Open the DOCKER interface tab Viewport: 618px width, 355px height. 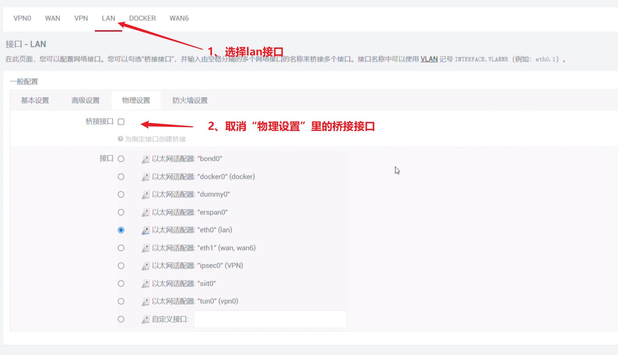(142, 18)
